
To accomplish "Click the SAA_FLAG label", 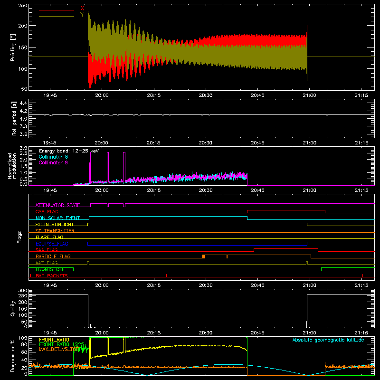I will 47,250.
